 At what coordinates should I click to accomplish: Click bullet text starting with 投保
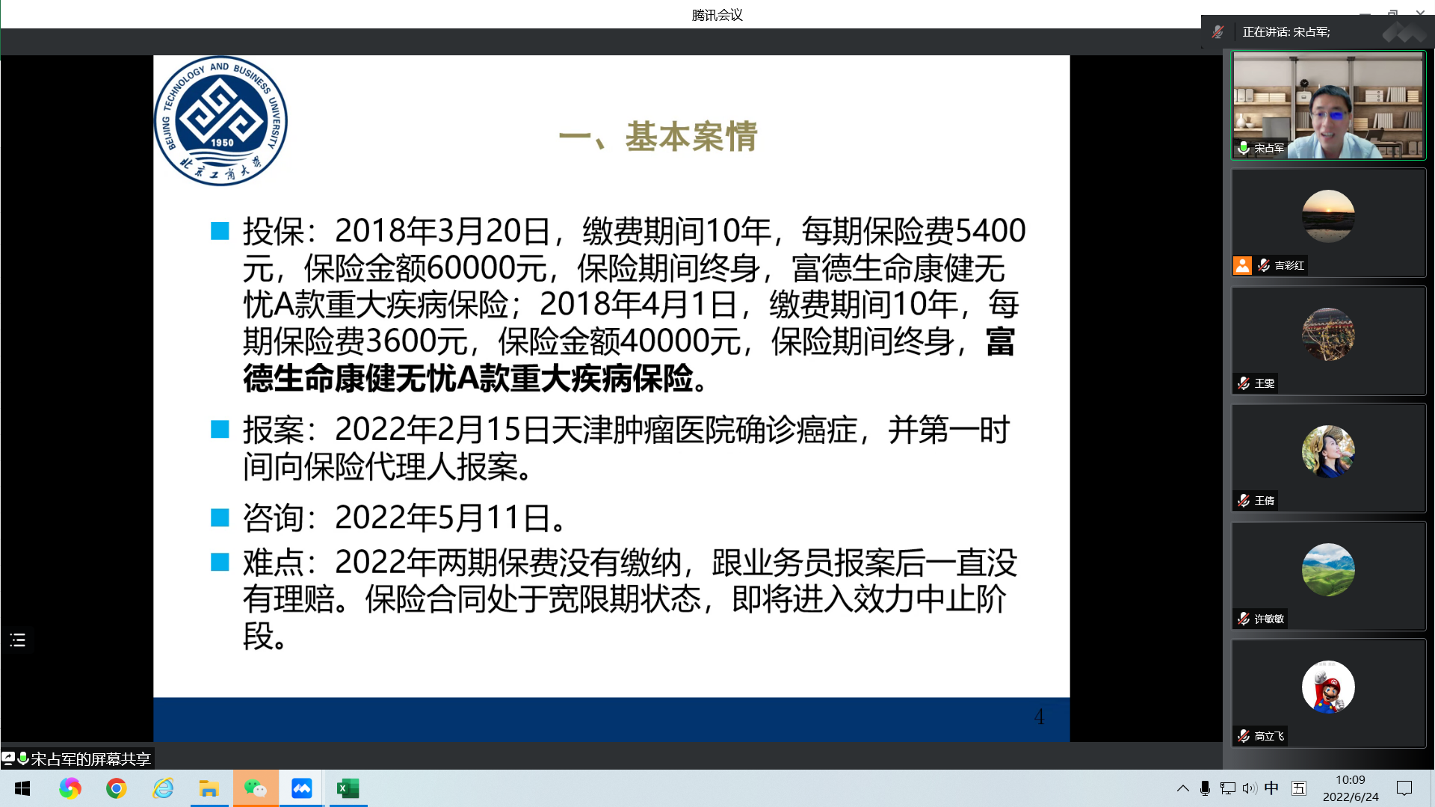point(635,304)
